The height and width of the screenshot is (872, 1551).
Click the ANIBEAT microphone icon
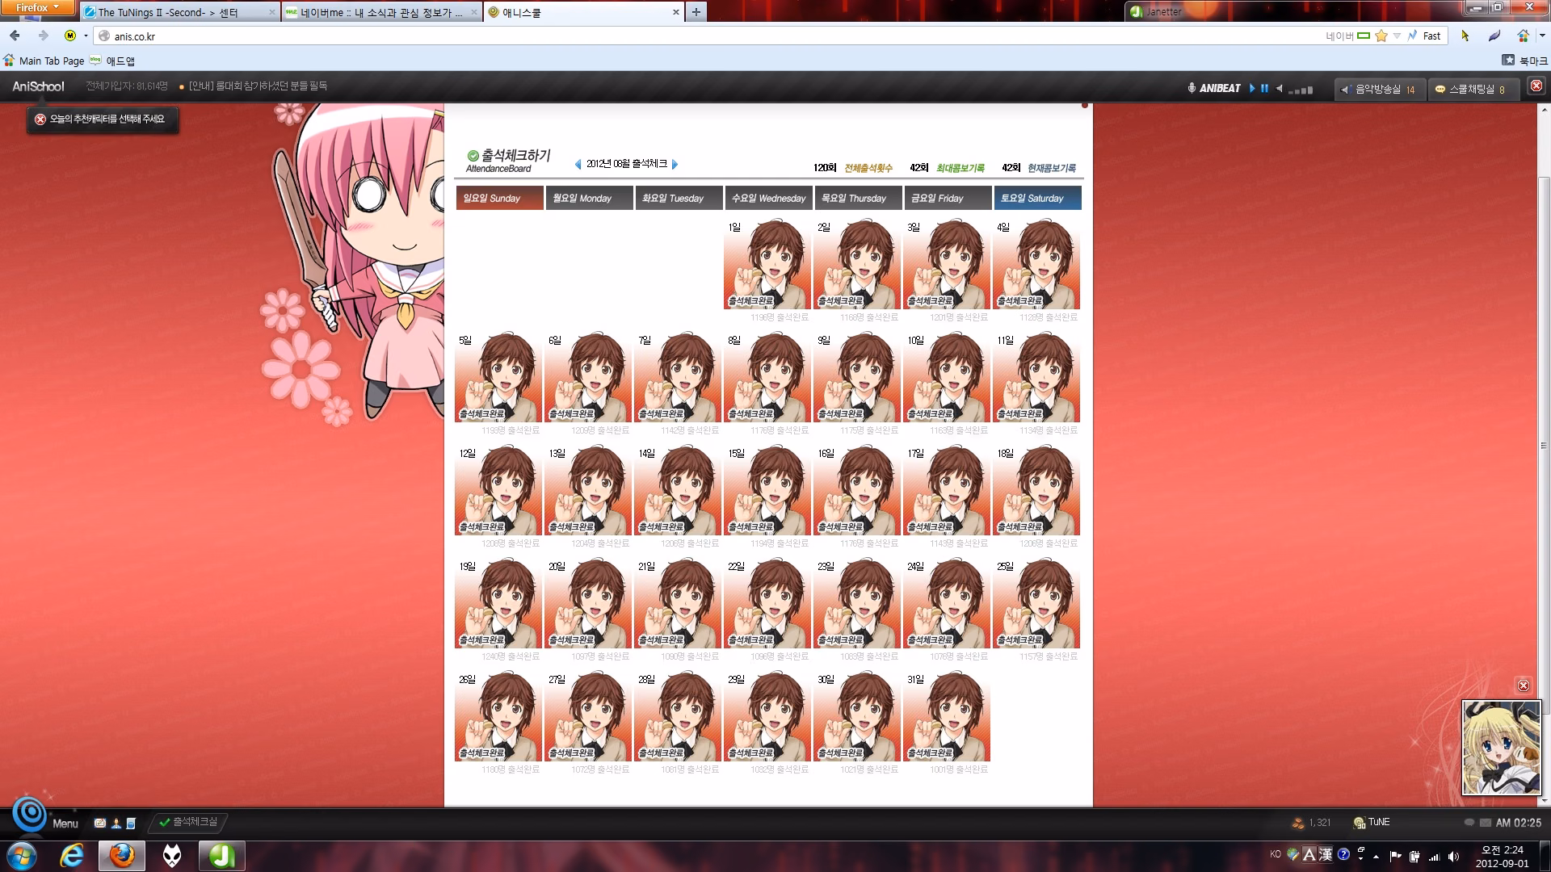1192,88
